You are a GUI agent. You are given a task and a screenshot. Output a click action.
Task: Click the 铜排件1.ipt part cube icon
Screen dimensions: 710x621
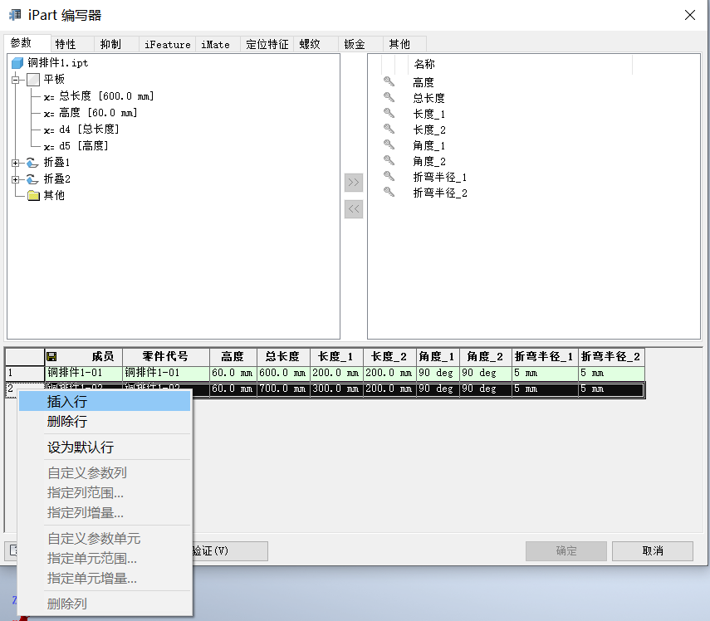click(x=17, y=63)
